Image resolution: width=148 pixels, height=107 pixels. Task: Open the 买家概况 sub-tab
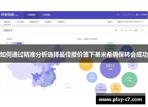(x=48, y=22)
